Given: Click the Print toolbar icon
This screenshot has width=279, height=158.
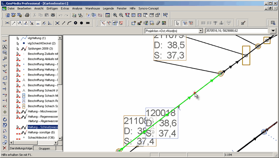Looking at the screenshot, I should (x=27, y=15).
